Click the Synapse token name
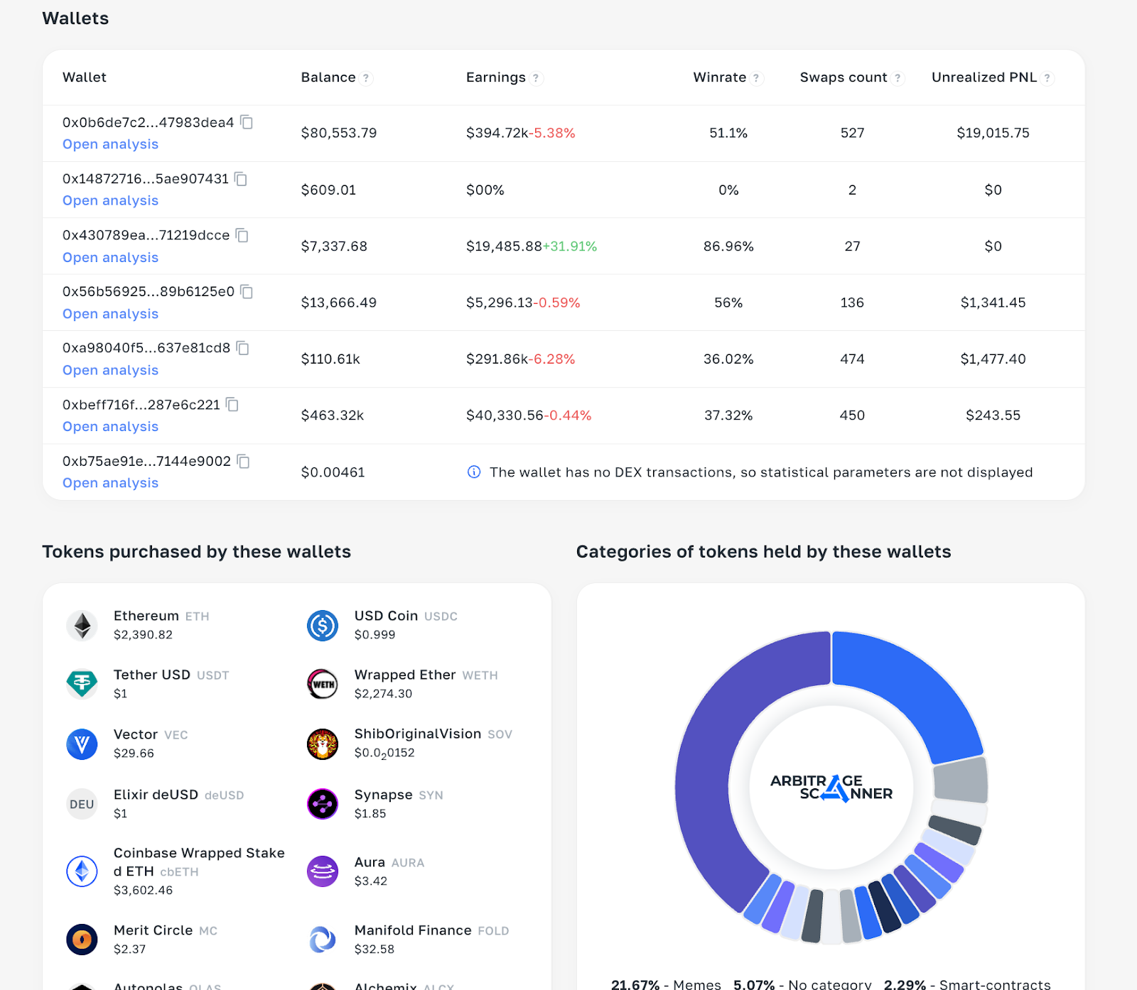The height and width of the screenshot is (990, 1137). point(384,795)
